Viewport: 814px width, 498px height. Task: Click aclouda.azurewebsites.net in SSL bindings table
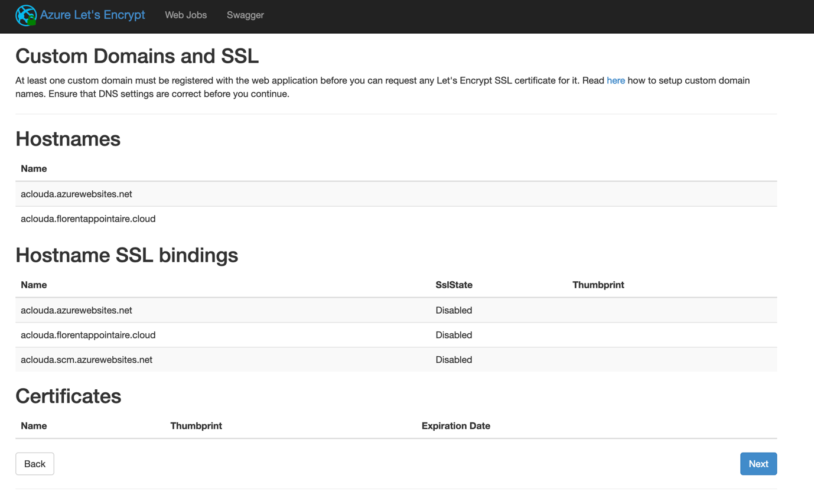(76, 310)
